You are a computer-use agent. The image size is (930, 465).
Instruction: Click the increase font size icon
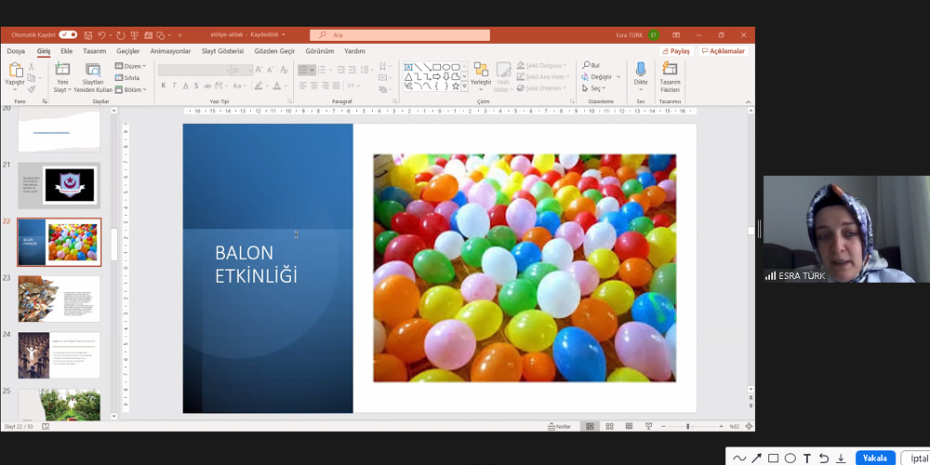259,70
